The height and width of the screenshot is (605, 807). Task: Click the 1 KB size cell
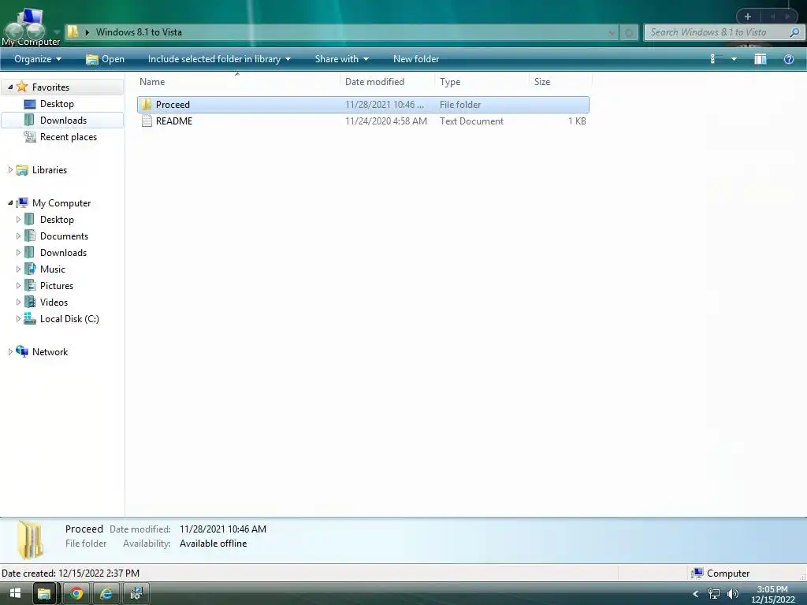(577, 121)
